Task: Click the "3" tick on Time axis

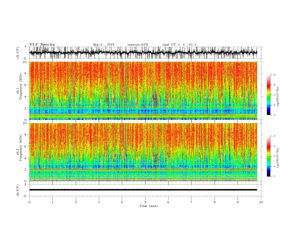Action: coord(99,202)
